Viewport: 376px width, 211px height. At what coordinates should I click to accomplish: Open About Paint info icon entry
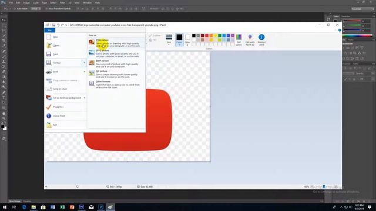pos(65,116)
